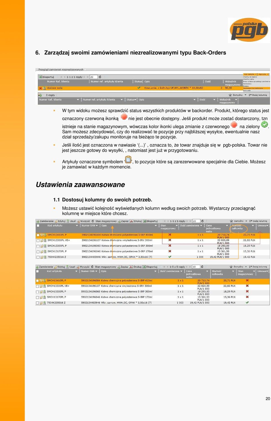
Task: Check the 7504K235016 Z row in the 10-rows grid
Action: pyautogui.click(x=37, y=303)
